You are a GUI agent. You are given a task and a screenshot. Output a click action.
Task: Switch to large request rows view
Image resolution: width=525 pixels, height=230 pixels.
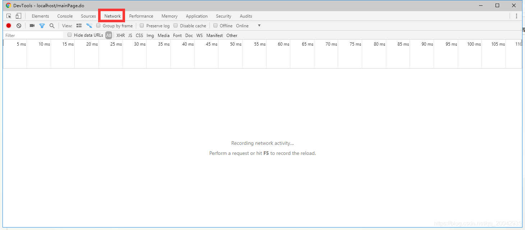pos(79,26)
